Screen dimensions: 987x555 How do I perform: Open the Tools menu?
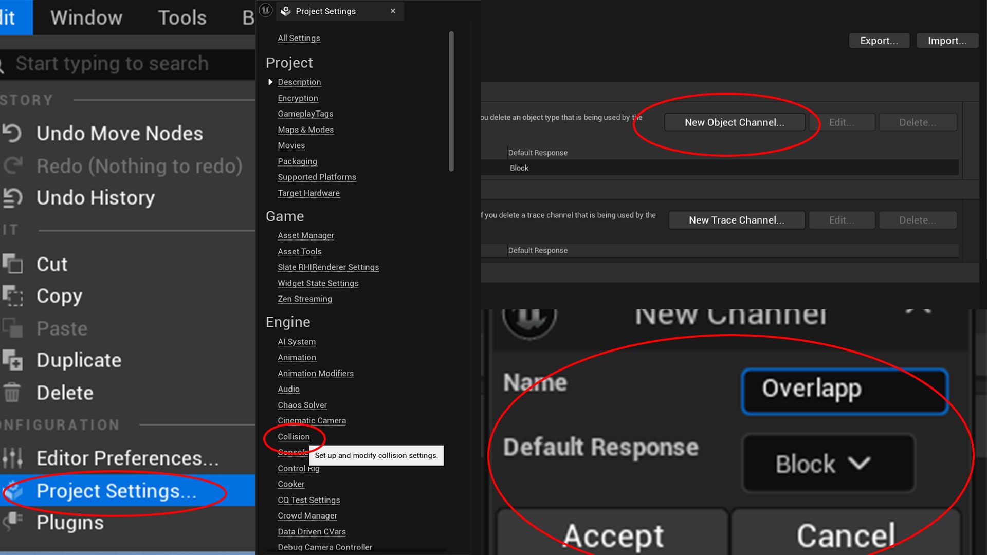click(182, 17)
